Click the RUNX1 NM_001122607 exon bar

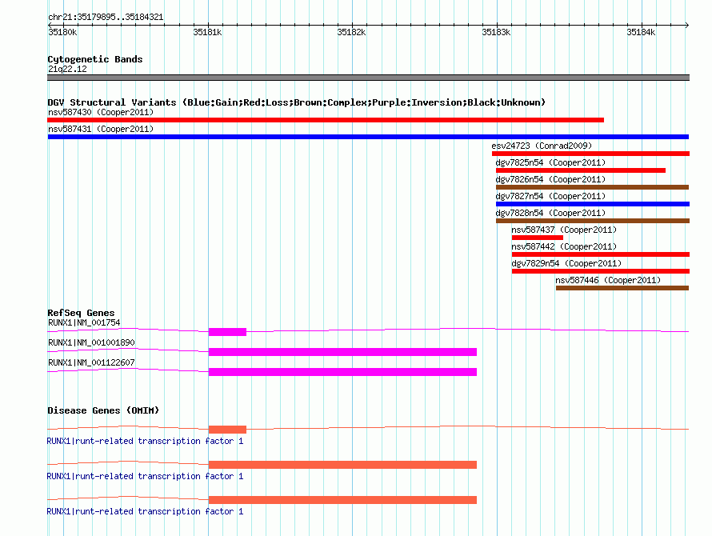343,372
